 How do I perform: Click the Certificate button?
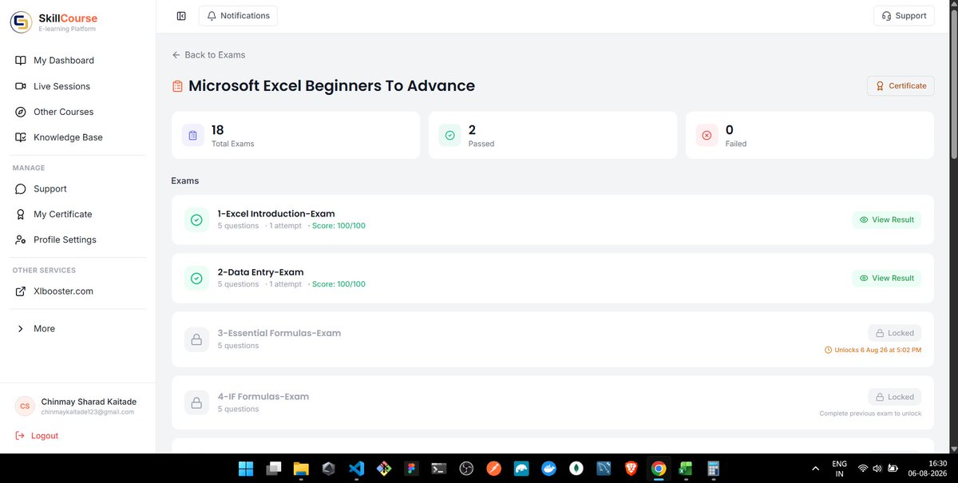coord(901,86)
